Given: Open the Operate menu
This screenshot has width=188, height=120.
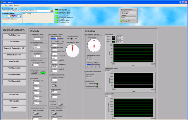Looking at the screenshot, I should 16,5.
